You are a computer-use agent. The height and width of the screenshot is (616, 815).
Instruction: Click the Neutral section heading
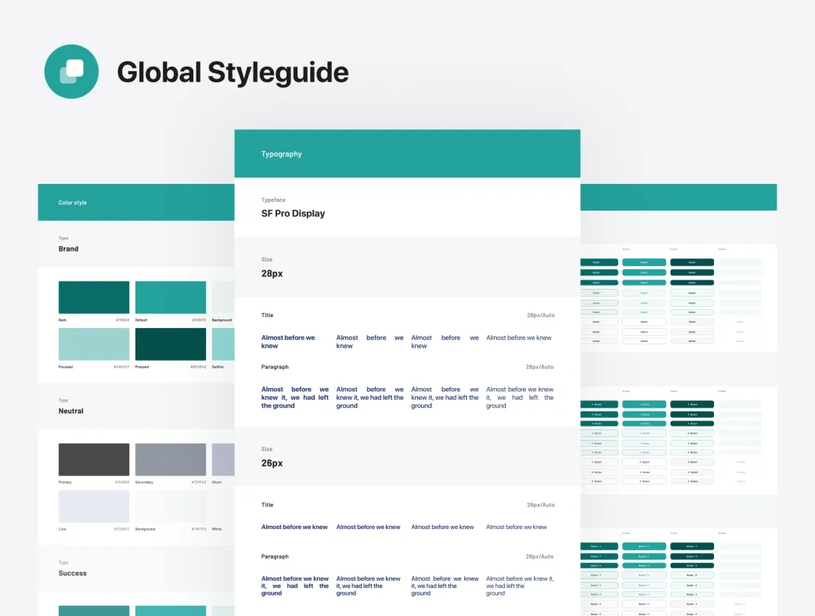(x=71, y=411)
